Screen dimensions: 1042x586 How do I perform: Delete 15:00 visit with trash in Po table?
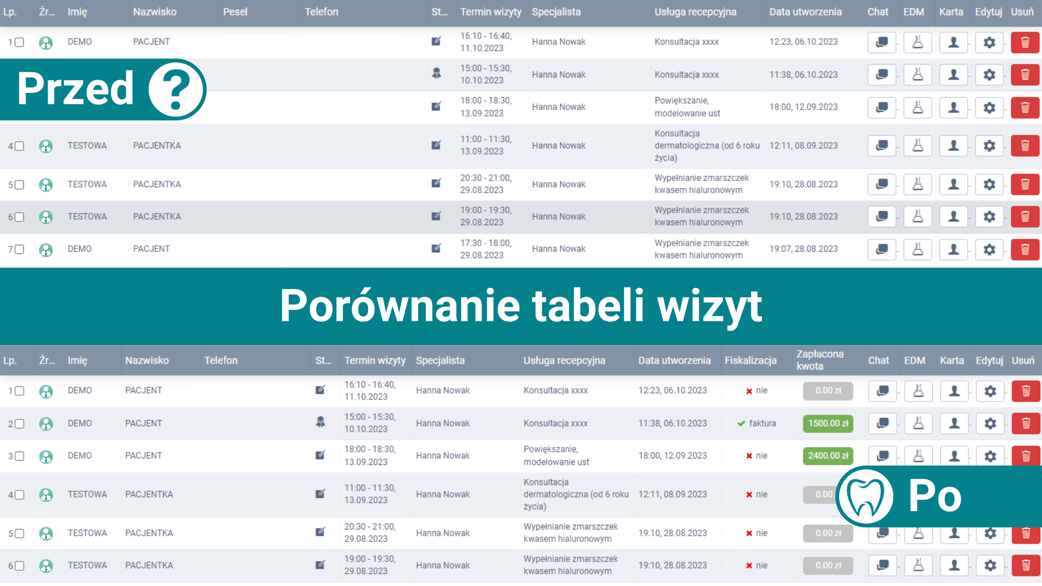pyautogui.click(x=1026, y=423)
